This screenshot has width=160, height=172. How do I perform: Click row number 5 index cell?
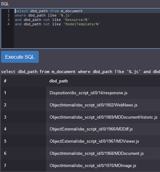click(x=24, y=141)
